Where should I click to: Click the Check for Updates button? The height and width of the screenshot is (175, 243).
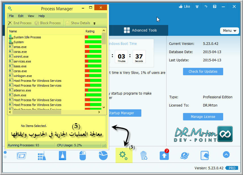[x=203, y=72]
